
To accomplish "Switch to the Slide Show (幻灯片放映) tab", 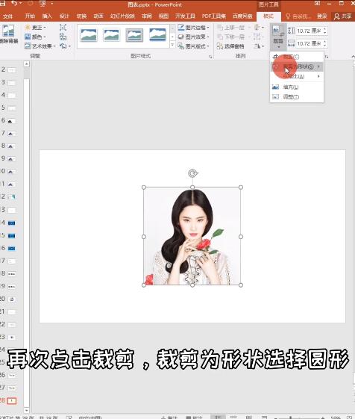I will point(122,16).
